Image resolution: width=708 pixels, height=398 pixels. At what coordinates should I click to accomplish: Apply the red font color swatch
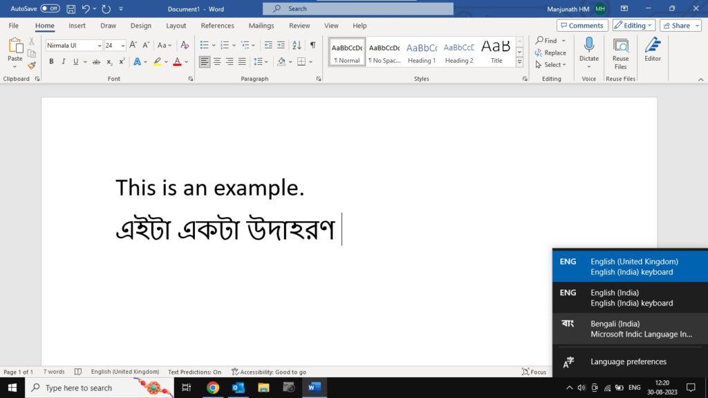point(177,61)
